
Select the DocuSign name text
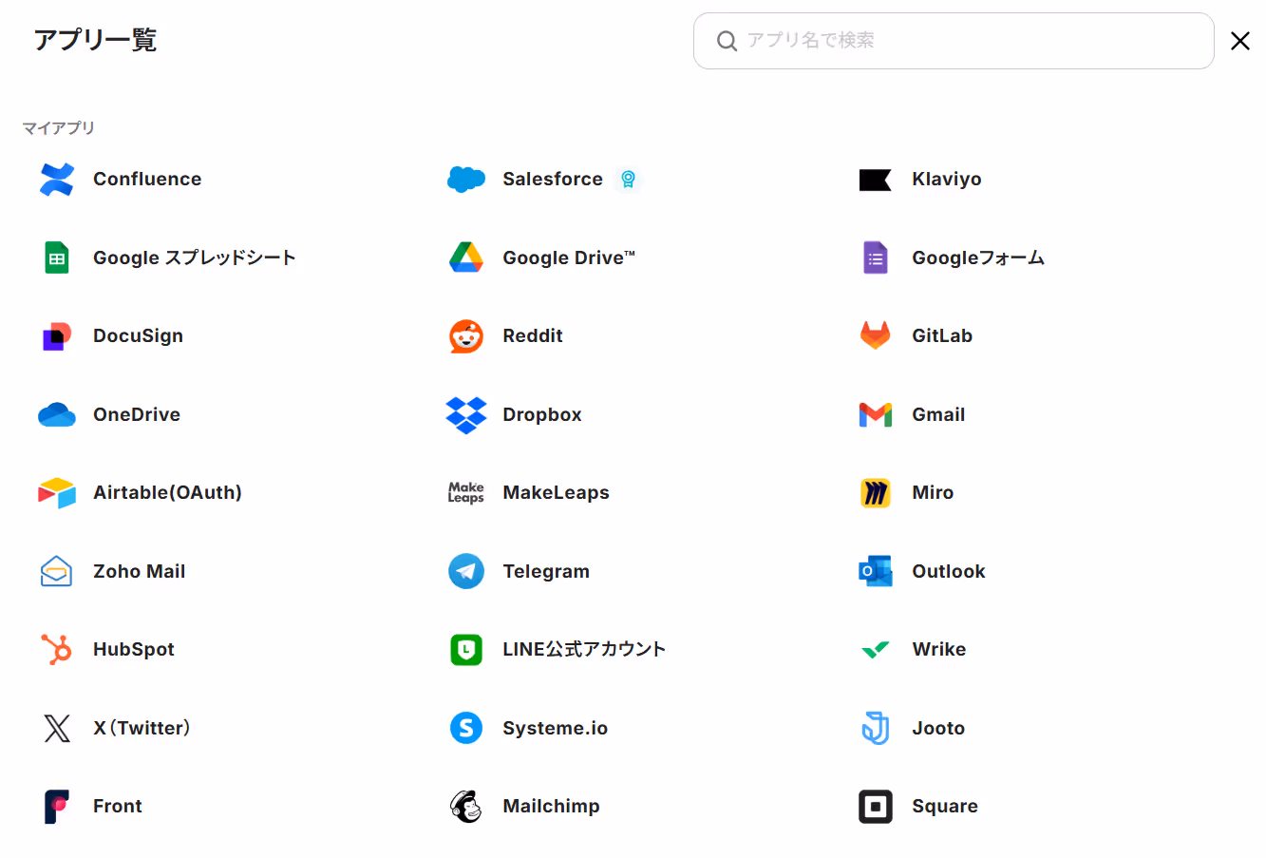coord(139,336)
